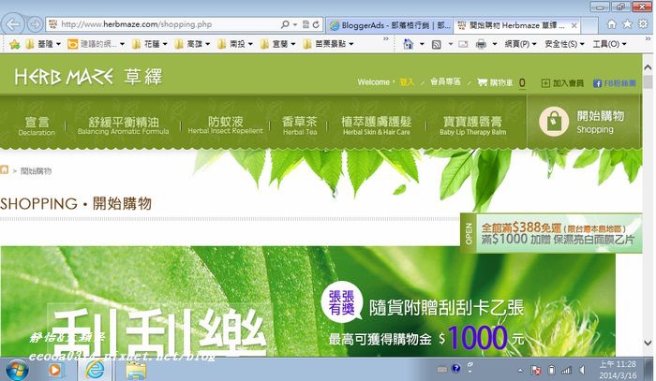
Task: Click the volume speaker tray icon
Action: (582, 370)
